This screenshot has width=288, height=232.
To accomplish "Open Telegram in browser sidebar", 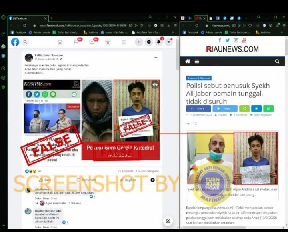I will tap(3, 56).
